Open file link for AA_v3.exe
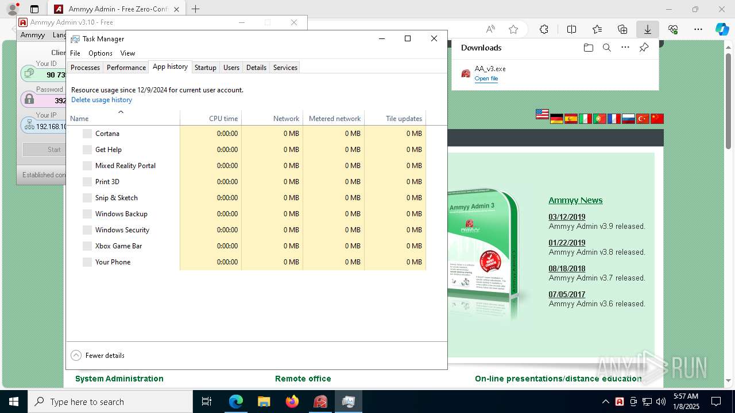The width and height of the screenshot is (735, 413). click(486, 79)
